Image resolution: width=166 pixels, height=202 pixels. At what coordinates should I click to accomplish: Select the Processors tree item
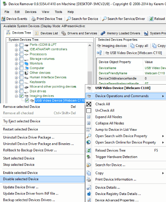38,54
